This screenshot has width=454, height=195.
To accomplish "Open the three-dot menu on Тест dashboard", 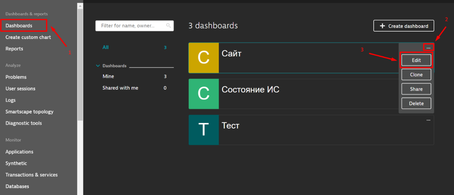I will 428,120.
